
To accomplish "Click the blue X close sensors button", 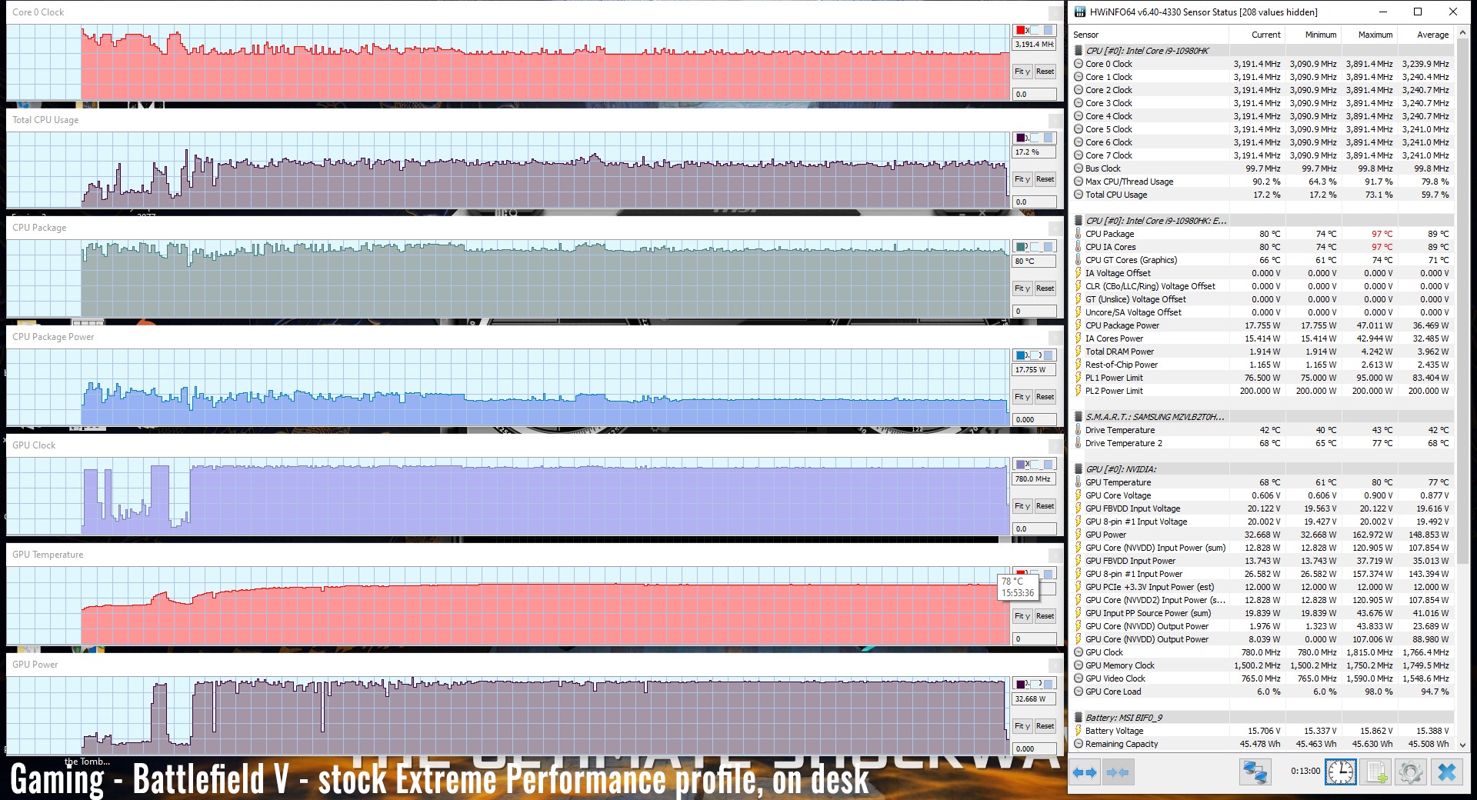I will (x=1446, y=772).
